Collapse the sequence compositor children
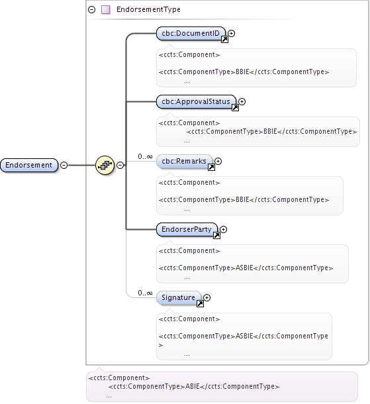This screenshot has height=404, width=370. point(120,165)
